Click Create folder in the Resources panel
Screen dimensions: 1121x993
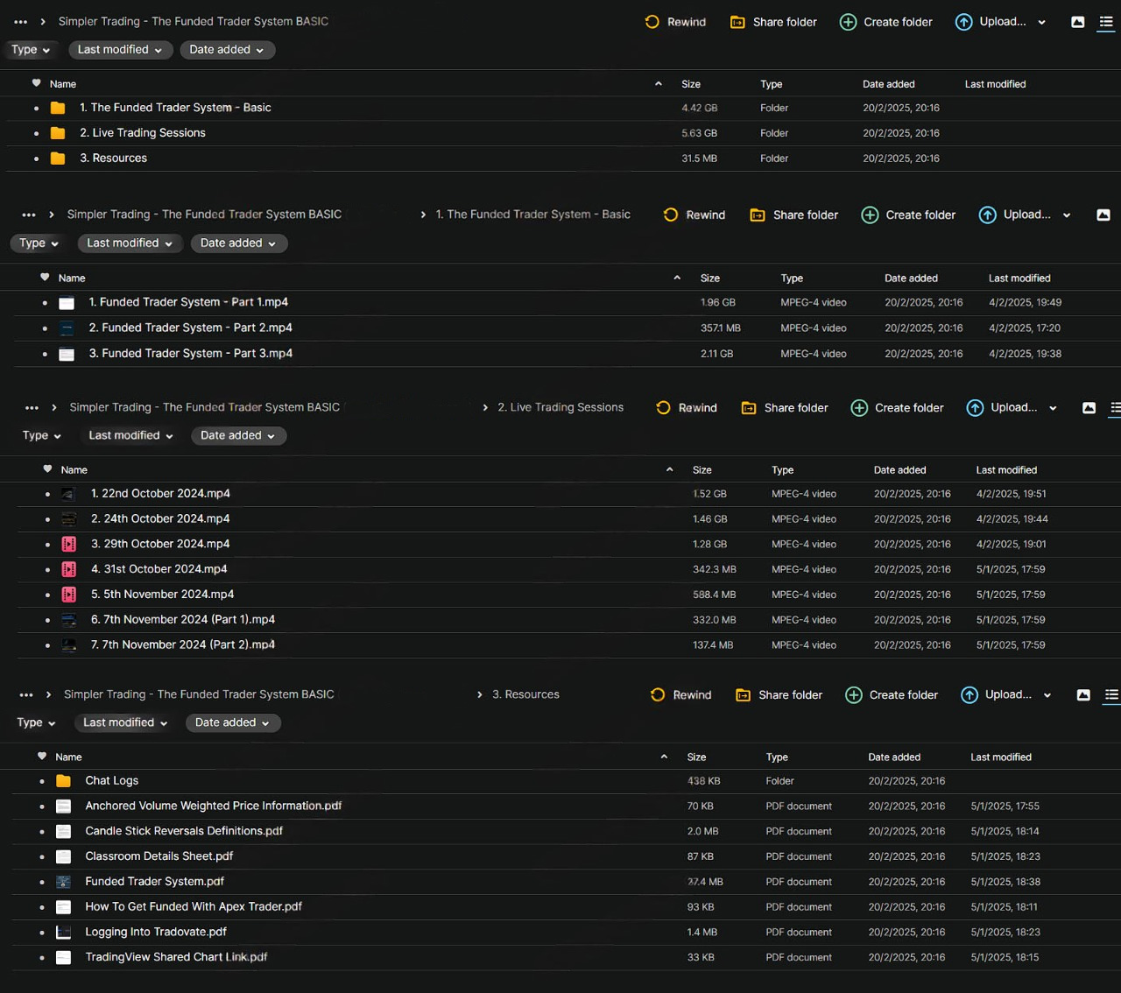[x=892, y=695]
